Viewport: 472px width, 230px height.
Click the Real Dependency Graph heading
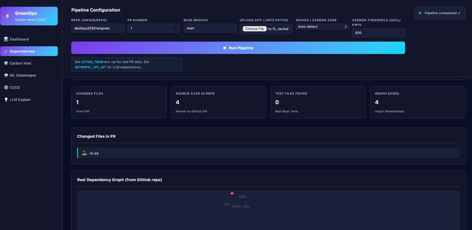119,180
